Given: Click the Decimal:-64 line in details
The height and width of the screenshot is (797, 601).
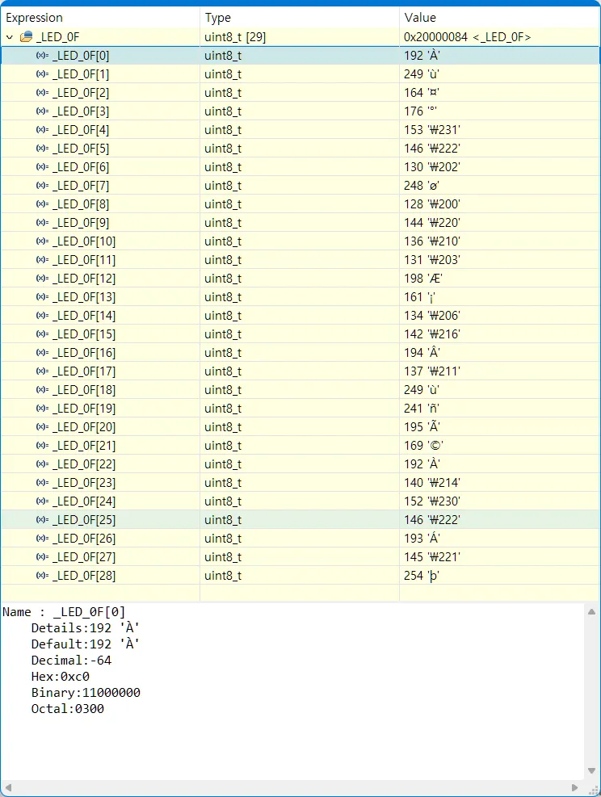Looking at the screenshot, I should [x=71, y=661].
